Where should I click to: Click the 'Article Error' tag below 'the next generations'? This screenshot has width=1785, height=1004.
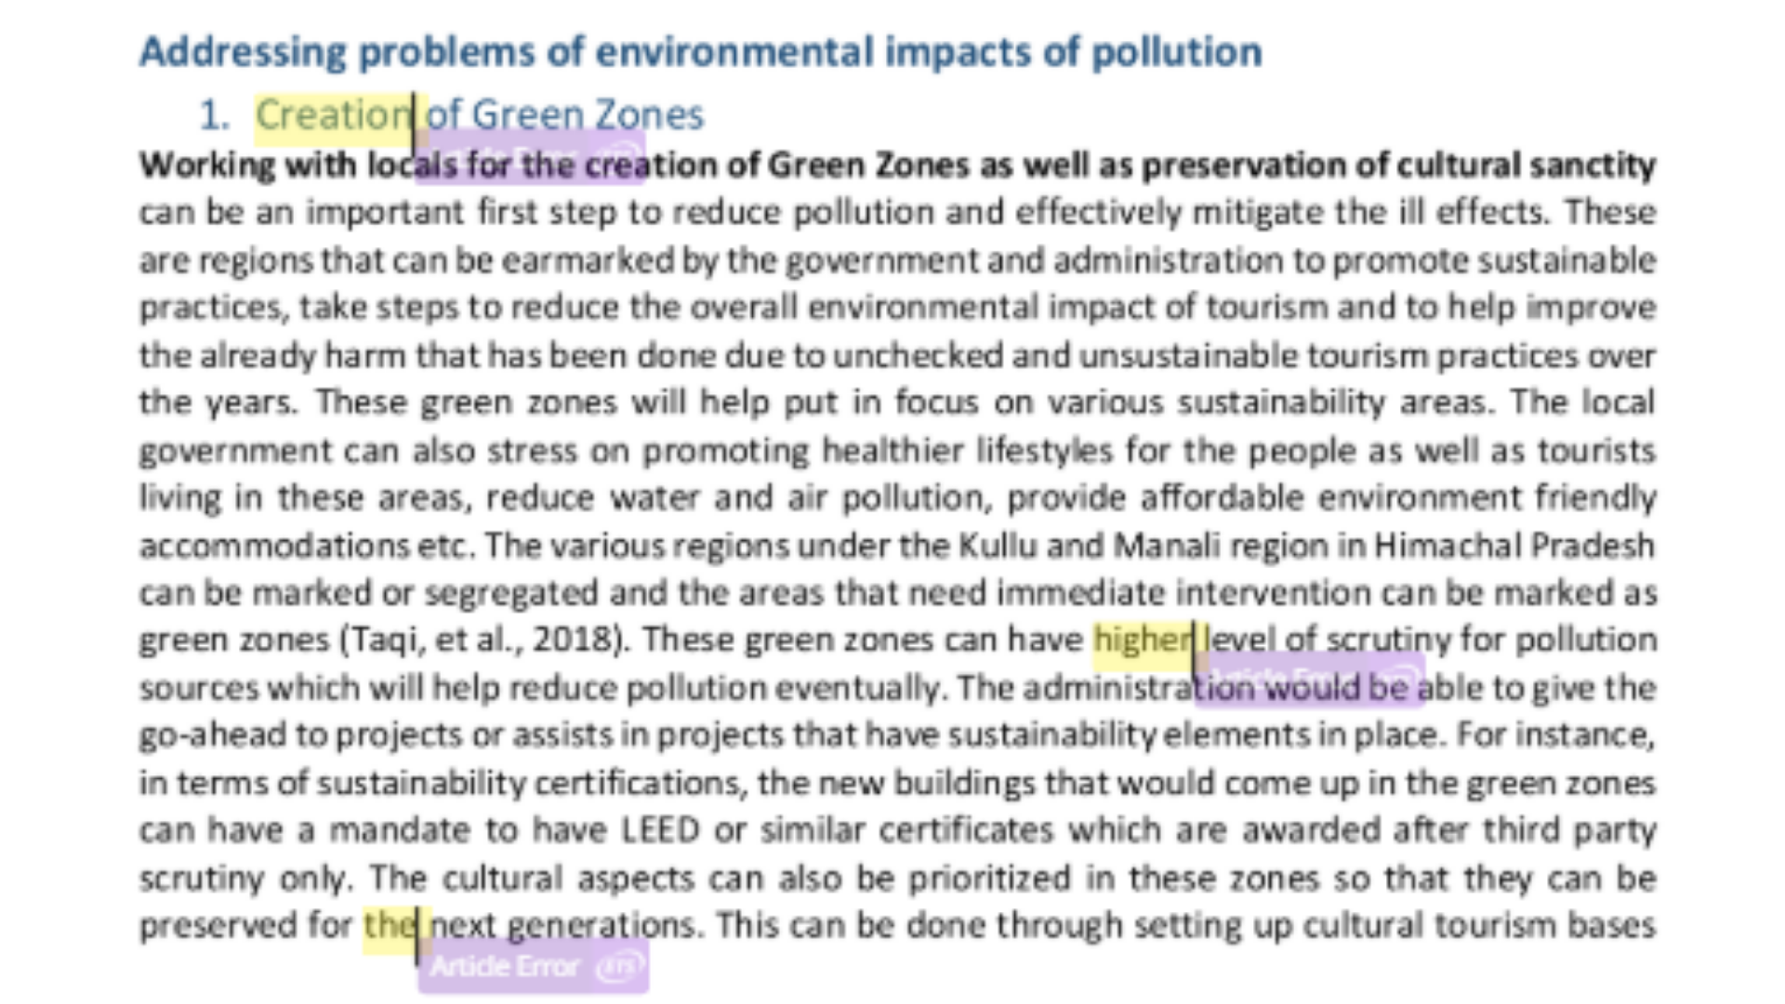pos(533,967)
